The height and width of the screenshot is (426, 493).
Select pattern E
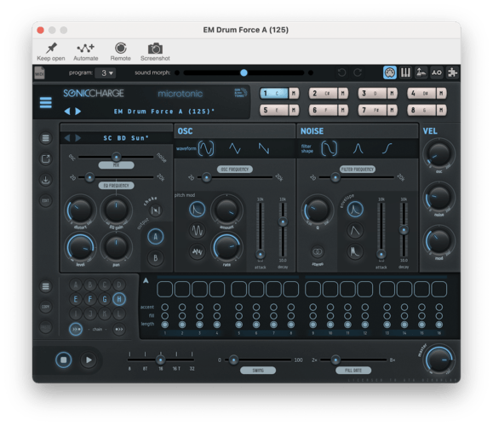point(76,299)
